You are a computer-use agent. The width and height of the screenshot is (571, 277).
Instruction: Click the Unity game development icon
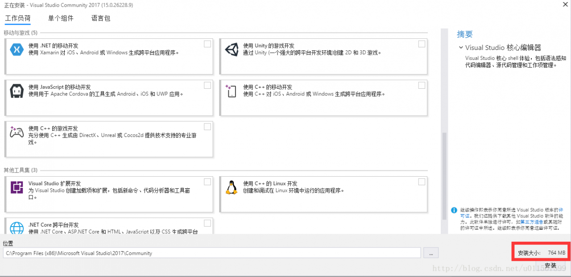coord(232,50)
